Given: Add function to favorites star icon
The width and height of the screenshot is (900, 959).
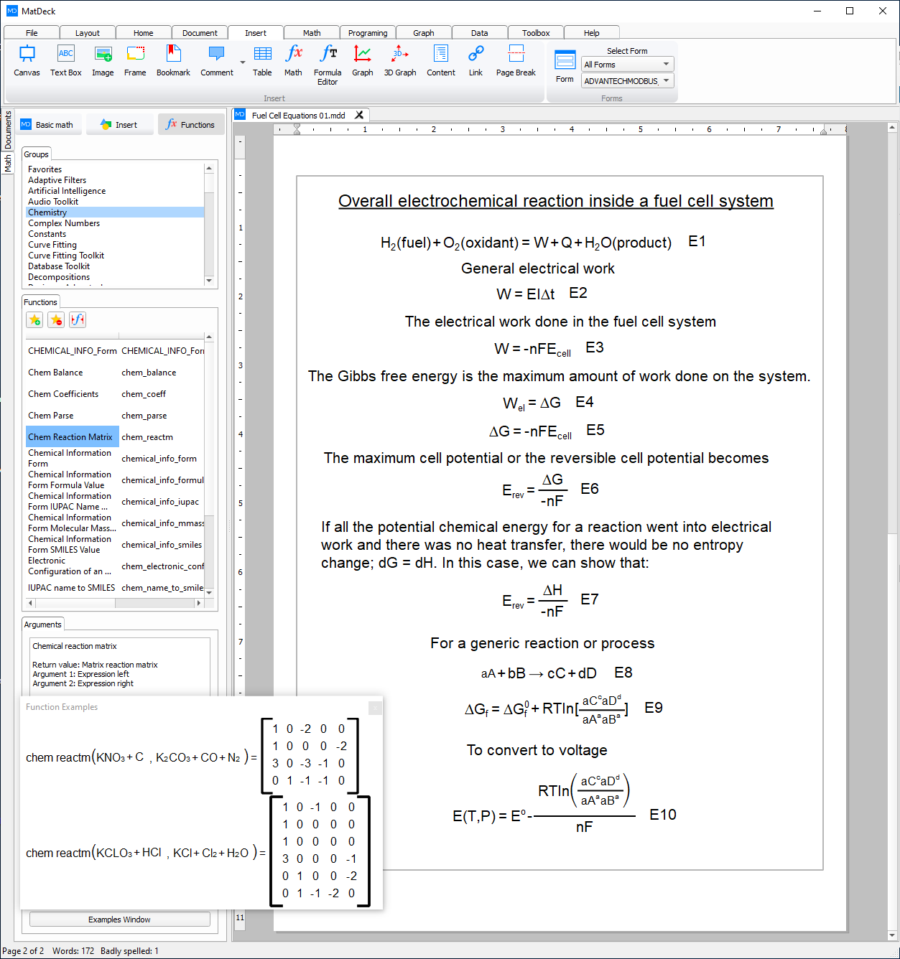Looking at the screenshot, I should coord(34,320).
